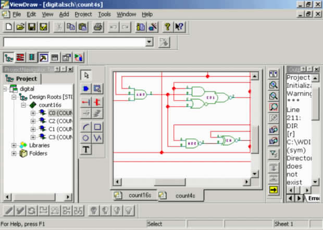
Task: Expand the C0 (COUN tree node
Action: 33,113
